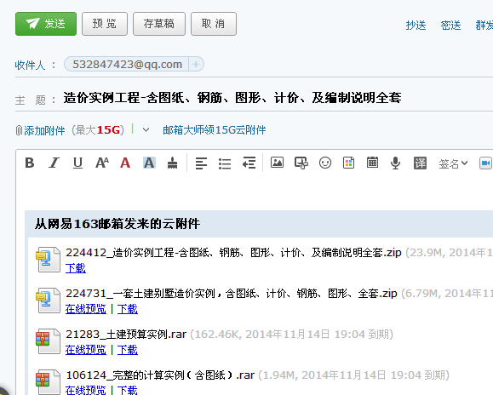Click 在线预览 for the 106124 rar file
The height and width of the screenshot is (395, 493).
coord(86,390)
